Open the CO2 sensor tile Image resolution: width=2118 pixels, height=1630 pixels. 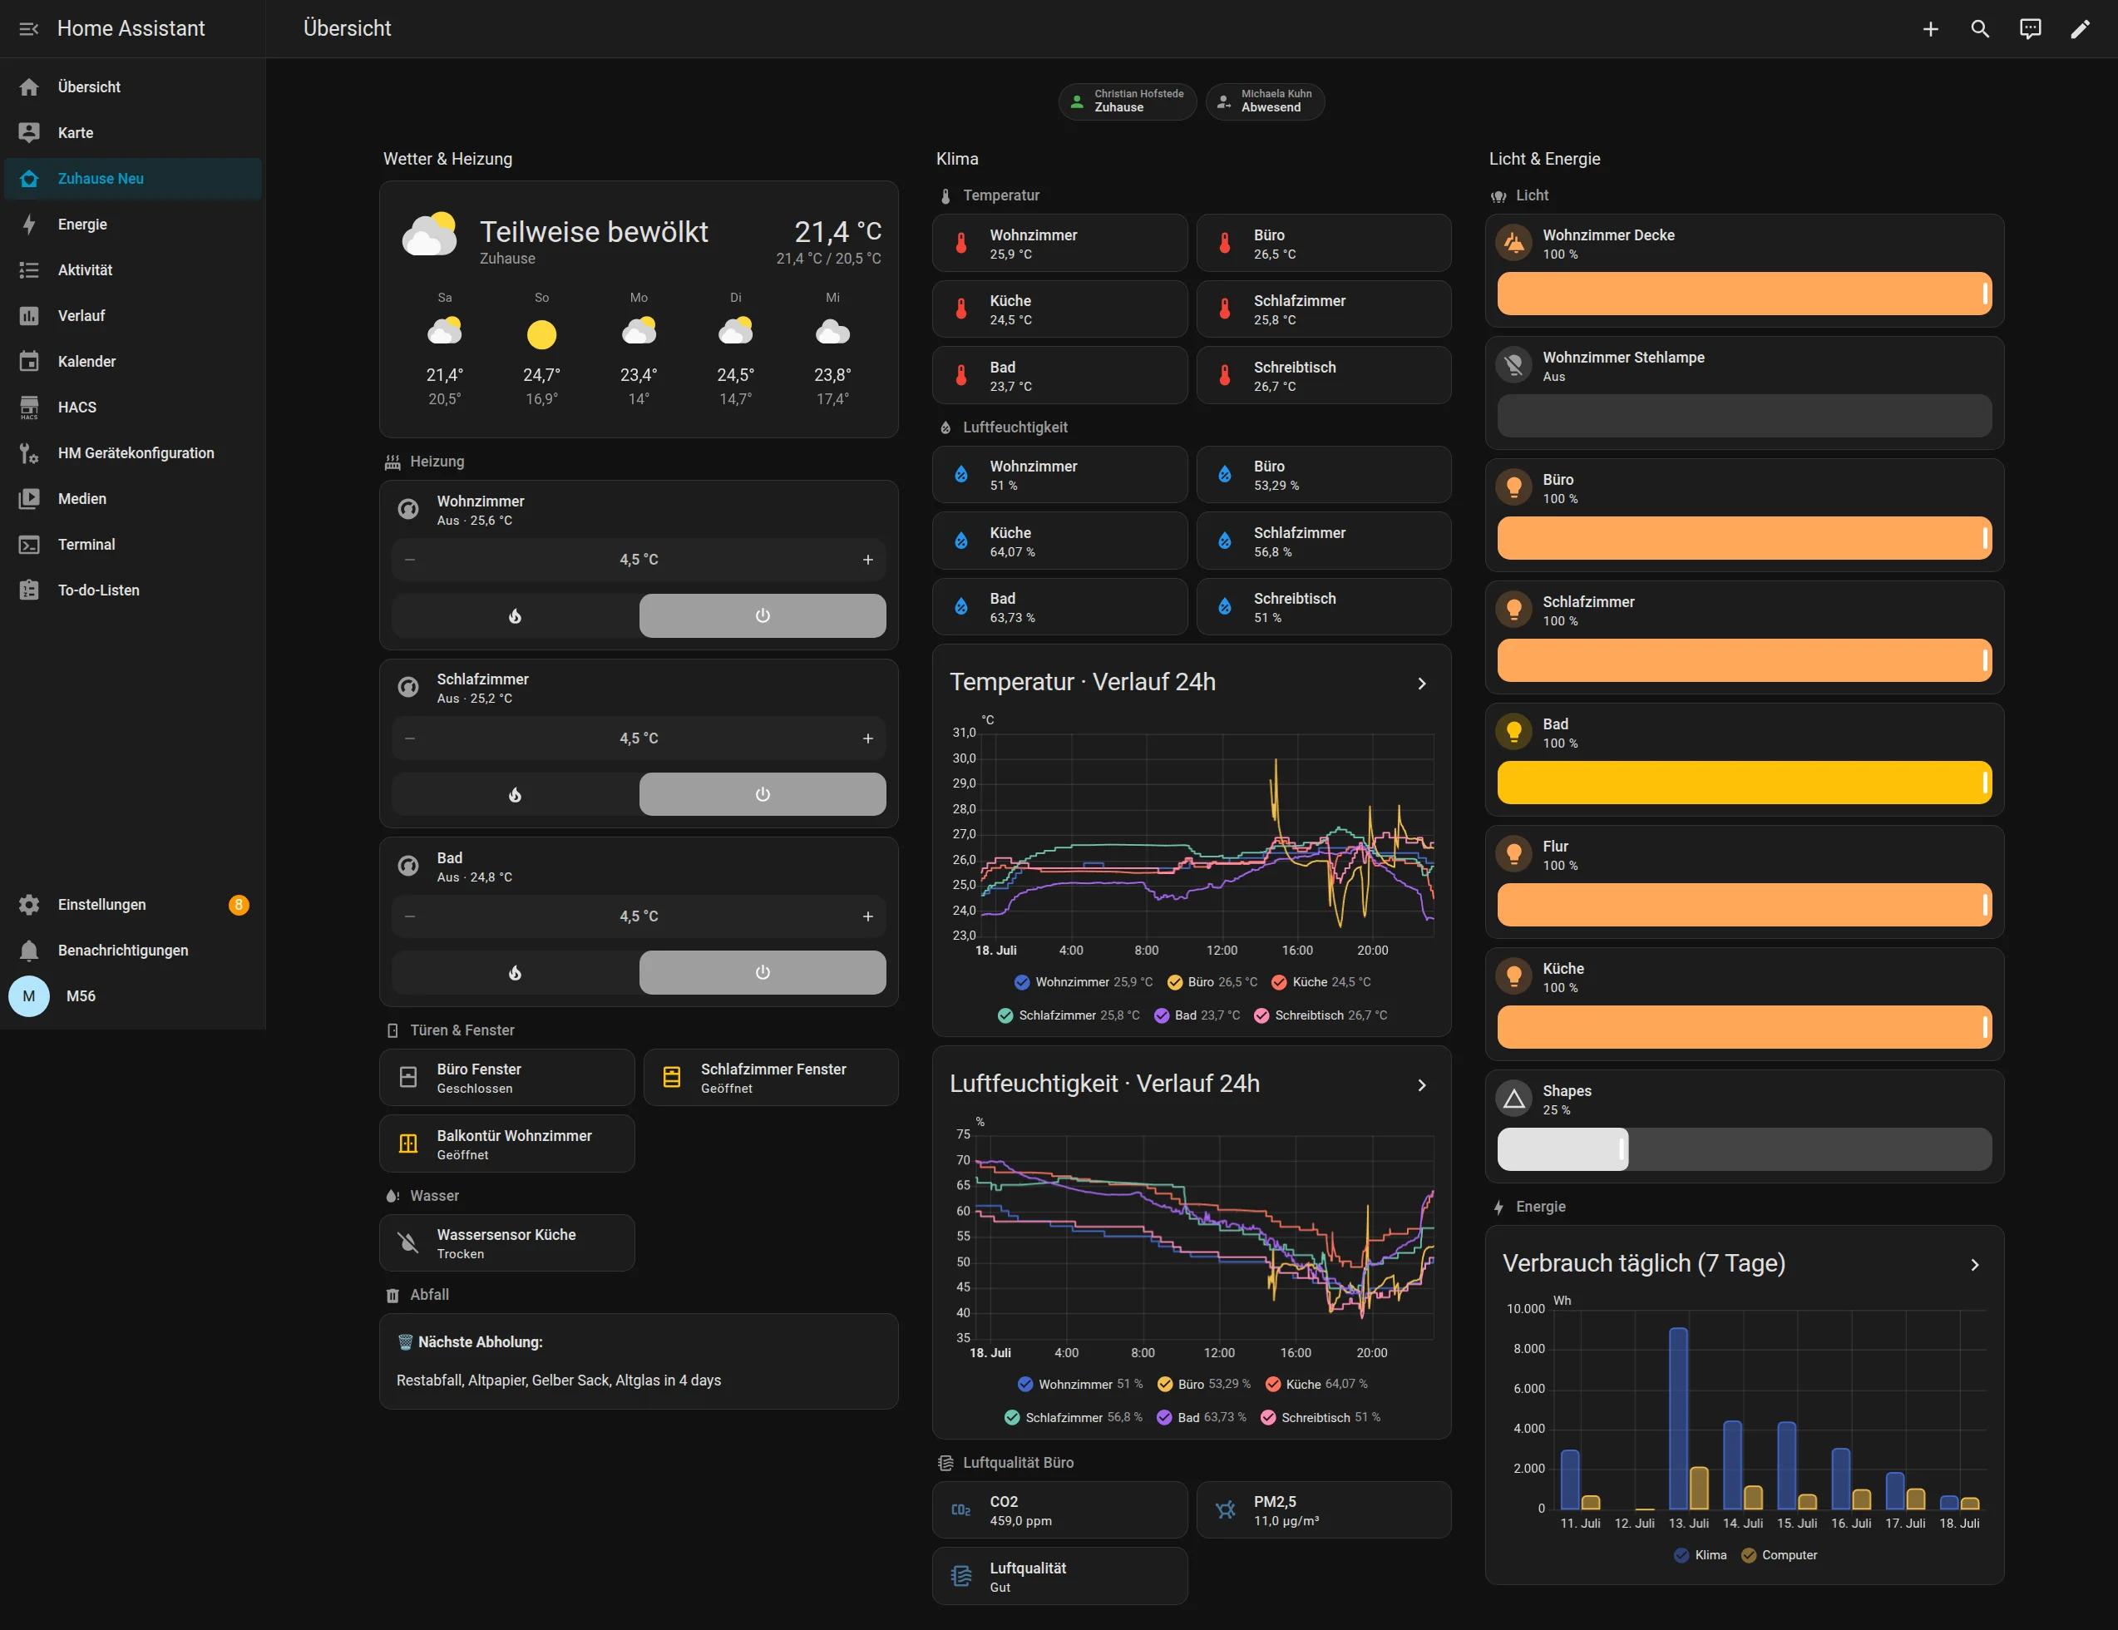tap(1059, 1509)
